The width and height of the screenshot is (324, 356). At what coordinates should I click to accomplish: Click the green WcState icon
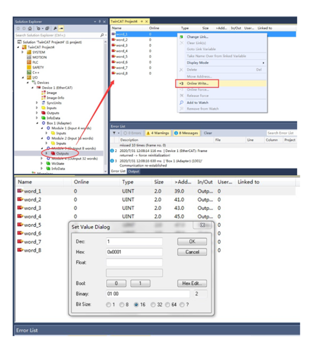point(48,163)
